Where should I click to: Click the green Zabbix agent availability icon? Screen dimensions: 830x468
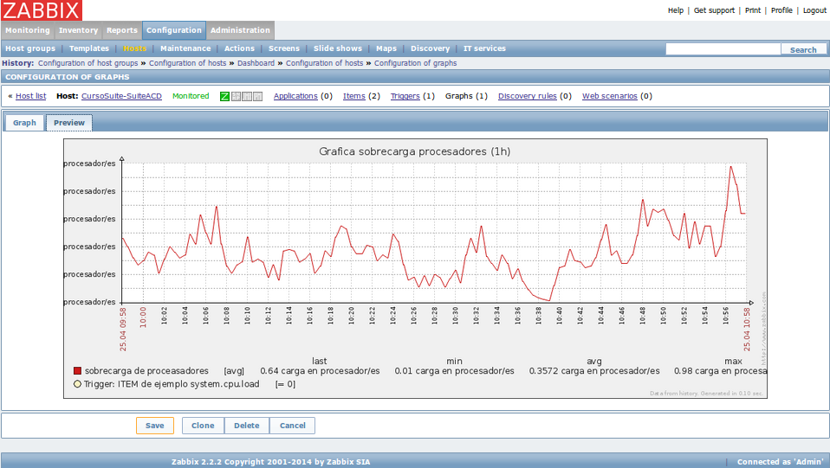(225, 96)
